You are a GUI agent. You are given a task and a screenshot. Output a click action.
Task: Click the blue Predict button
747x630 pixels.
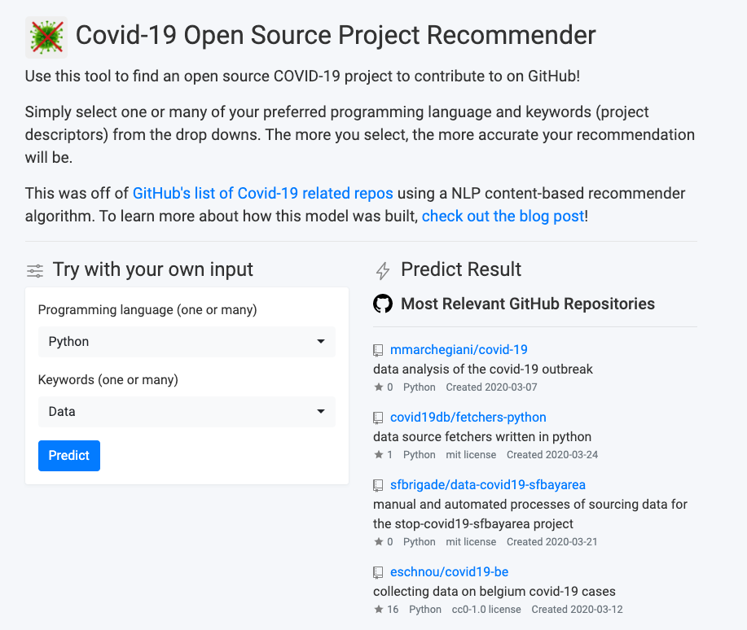pos(69,456)
